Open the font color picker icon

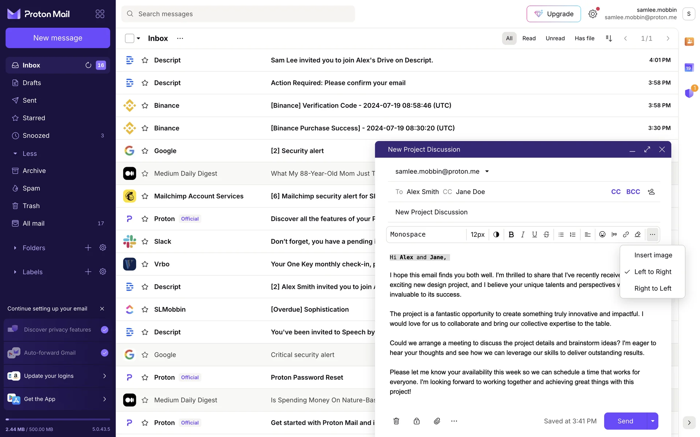[x=496, y=235]
